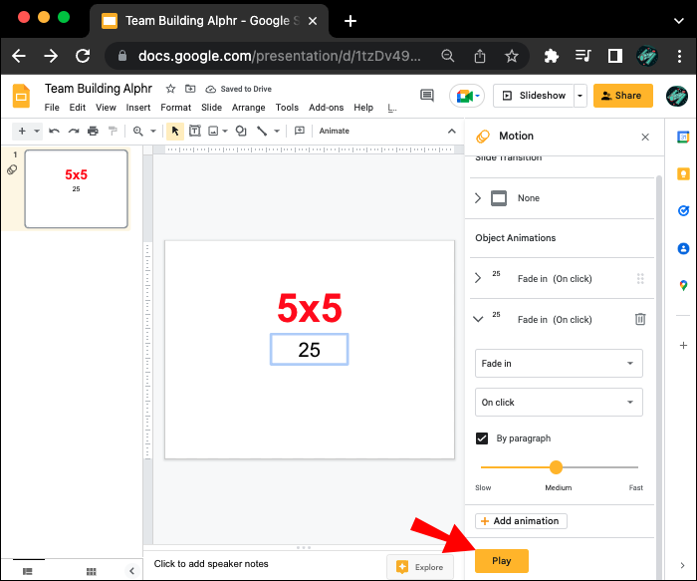This screenshot has width=697, height=581.
Task: Click the Share button
Action: 622,96
